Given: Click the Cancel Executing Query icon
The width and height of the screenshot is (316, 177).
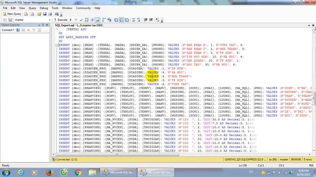Looking at the screenshot, I should click(76, 20).
